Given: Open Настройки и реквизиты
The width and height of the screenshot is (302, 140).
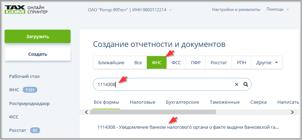Looking at the screenshot, I should (x=236, y=10).
